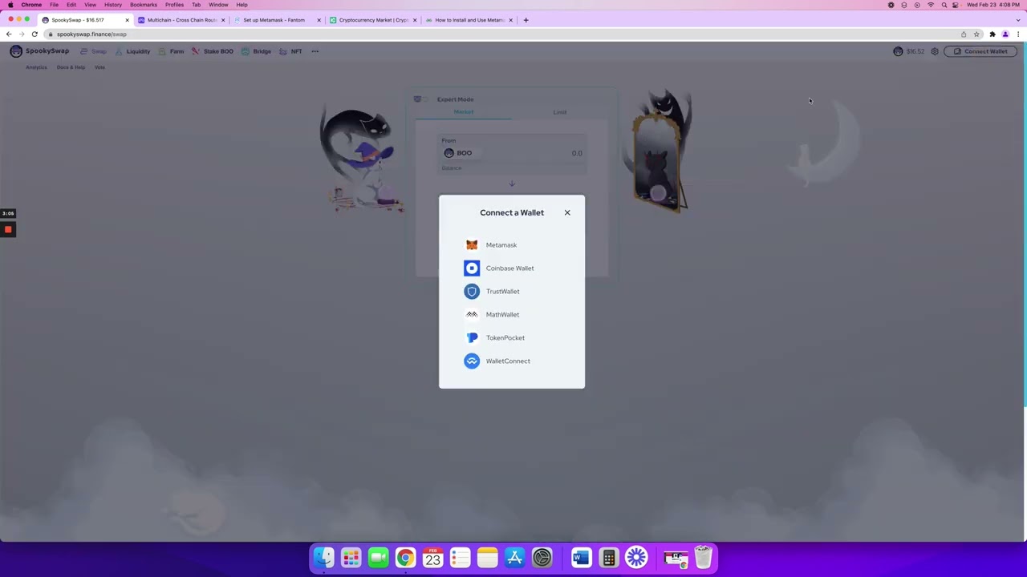The width and height of the screenshot is (1027, 577).
Task: Open the tab search chevron in Chrome
Action: [x=1017, y=20]
